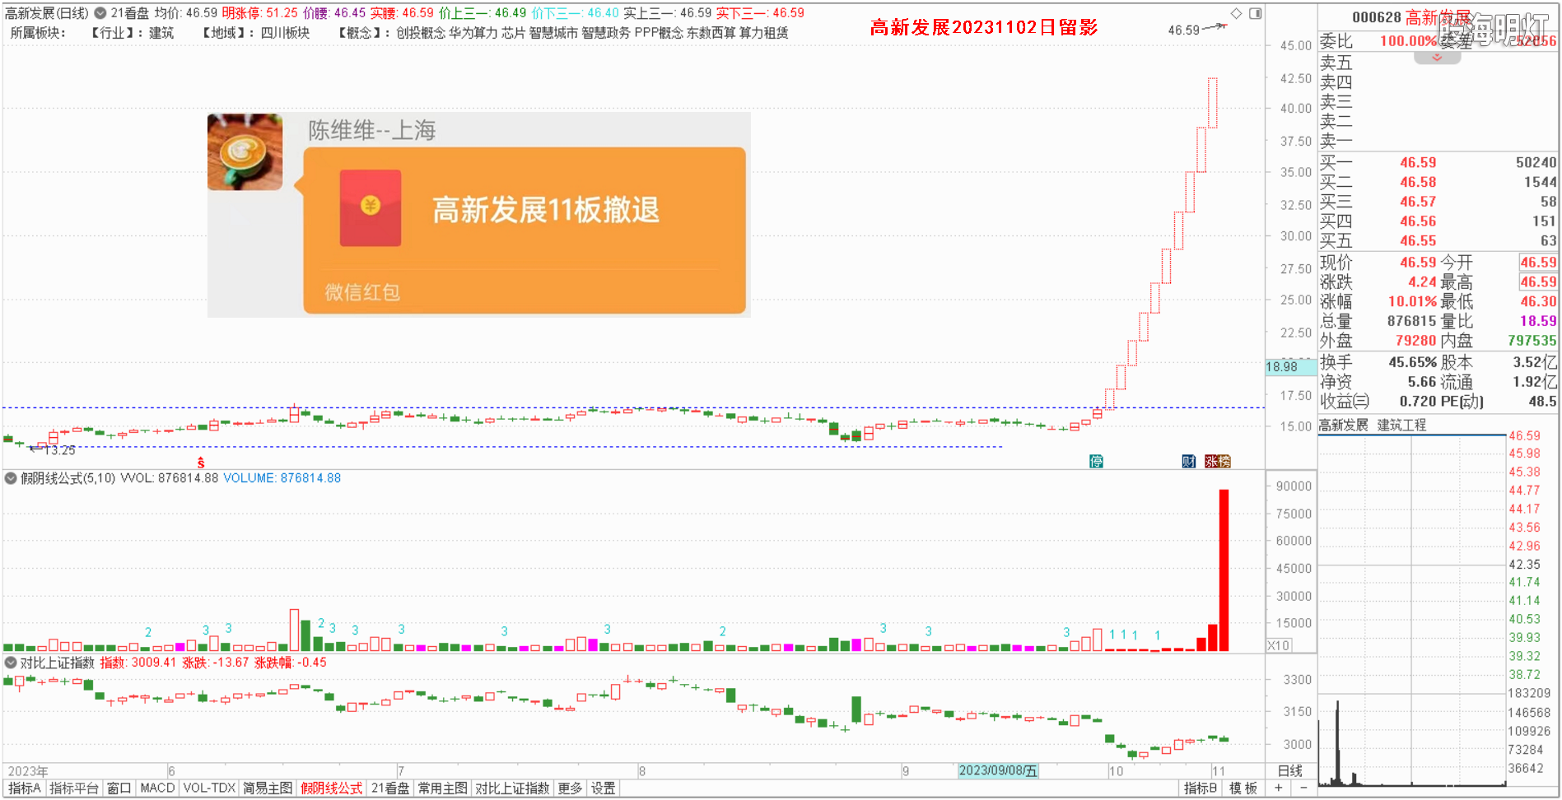Click the tallest red volume bar
This screenshot has width=1562, height=800.
1224,570
